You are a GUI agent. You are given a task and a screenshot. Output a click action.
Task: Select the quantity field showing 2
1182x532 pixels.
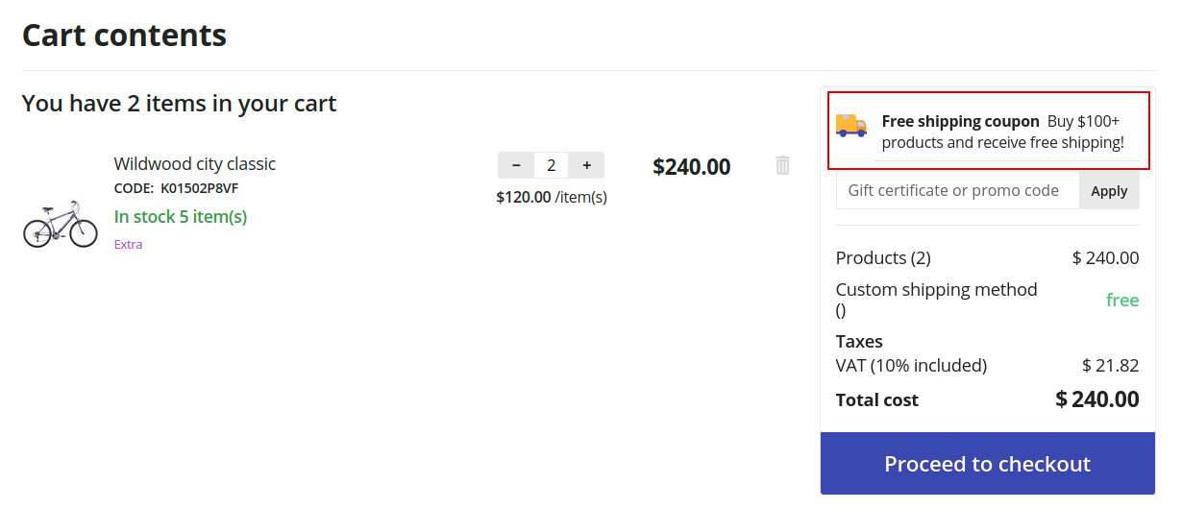[552, 165]
